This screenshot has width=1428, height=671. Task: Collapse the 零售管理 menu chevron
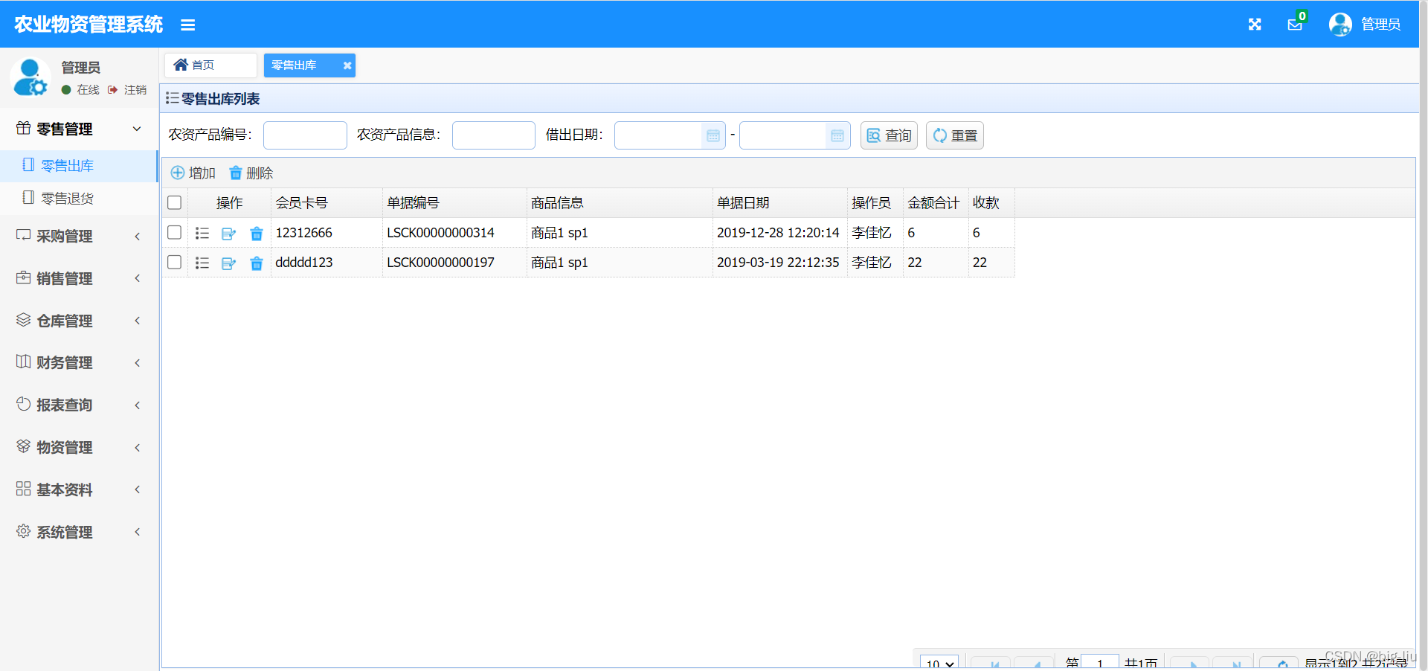(137, 129)
